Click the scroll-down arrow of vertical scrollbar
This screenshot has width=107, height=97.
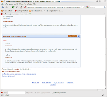pyautogui.click(x=106, y=88)
